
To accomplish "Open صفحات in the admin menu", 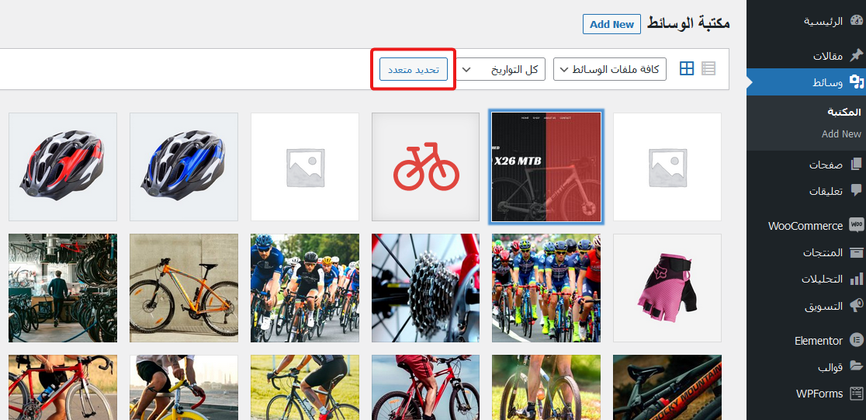I will coord(826,165).
